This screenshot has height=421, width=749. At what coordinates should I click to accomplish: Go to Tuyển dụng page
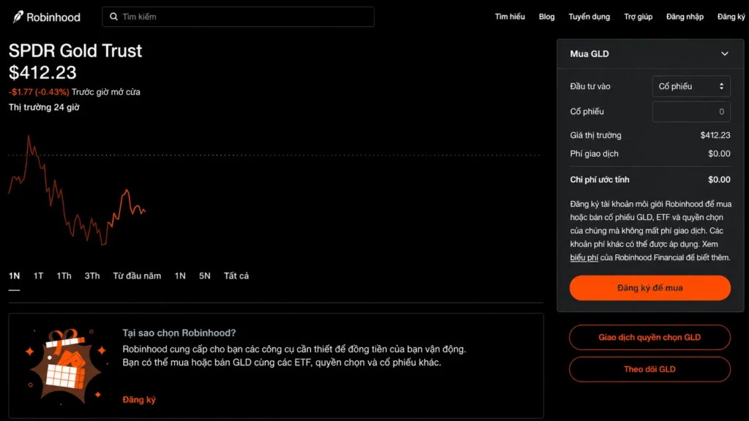[589, 17]
